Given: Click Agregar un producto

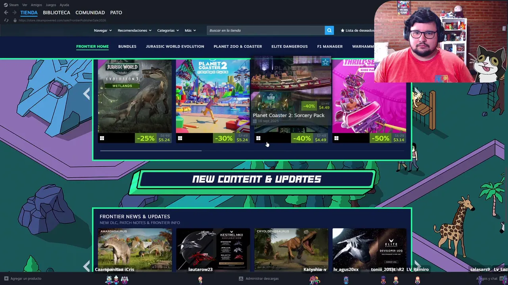Looking at the screenshot, I should pos(26,279).
